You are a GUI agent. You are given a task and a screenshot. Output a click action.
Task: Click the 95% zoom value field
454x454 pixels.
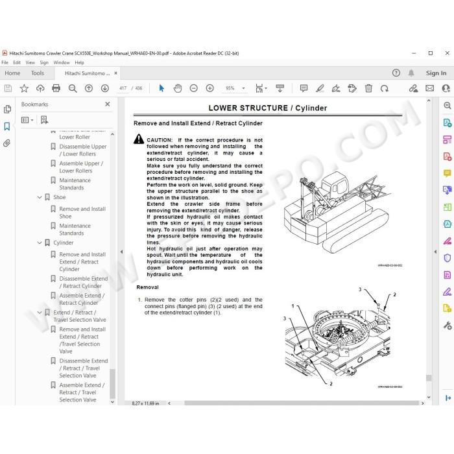tap(230, 88)
